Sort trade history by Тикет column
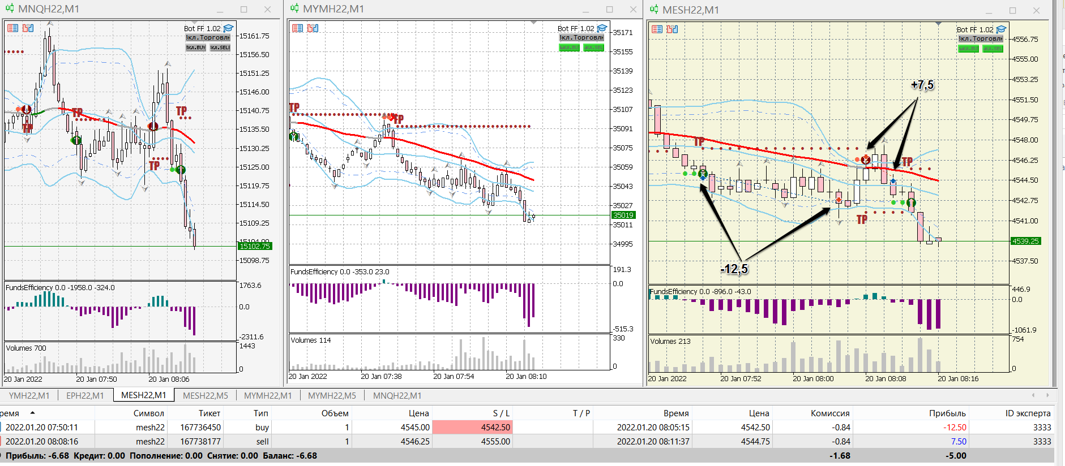Screen dimensions: 1065x466 (x=209, y=413)
